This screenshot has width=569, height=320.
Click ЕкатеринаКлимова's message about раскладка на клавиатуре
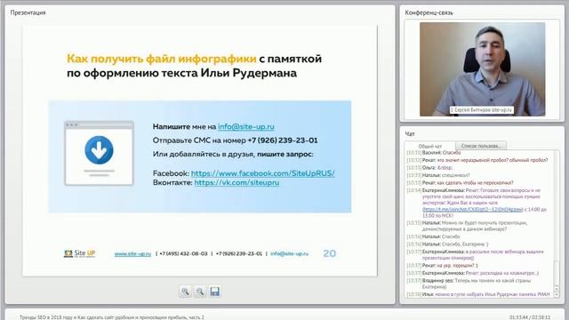[x=473, y=273]
